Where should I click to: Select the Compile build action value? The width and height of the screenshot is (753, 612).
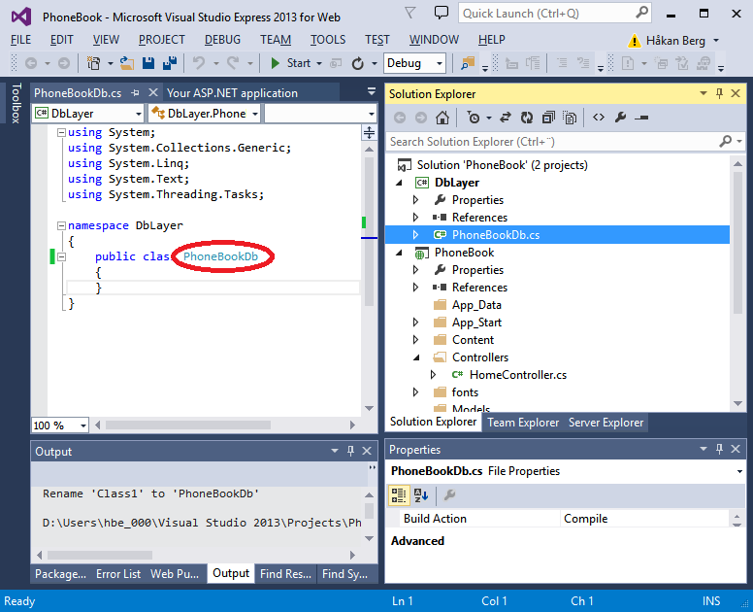pyautogui.click(x=645, y=519)
